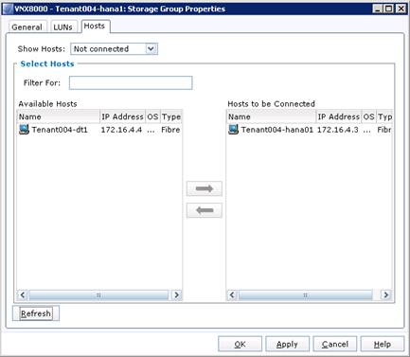Click left scroll arrow in Hosts to be Connected
410x357 pixels.
(232, 295)
